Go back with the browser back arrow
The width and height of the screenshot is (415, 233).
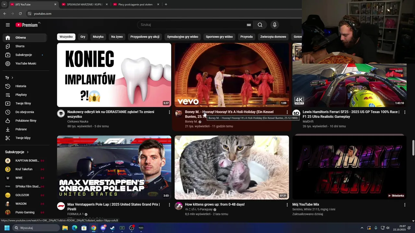(x=5, y=14)
